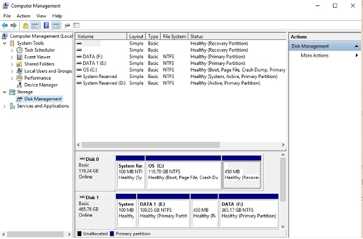Click right arrow of volume list scrollbar
Image resolution: width=363 pixels, height=239 pixels.
click(283, 145)
